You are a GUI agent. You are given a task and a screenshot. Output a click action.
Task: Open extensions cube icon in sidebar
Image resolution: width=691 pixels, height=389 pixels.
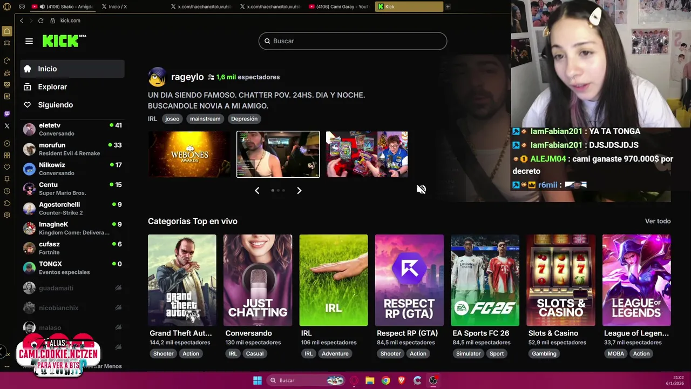(7, 203)
